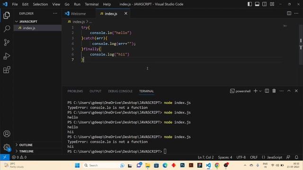Open the Source Control view
The width and height of the screenshot is (303, 170).
tap(7, 42)
